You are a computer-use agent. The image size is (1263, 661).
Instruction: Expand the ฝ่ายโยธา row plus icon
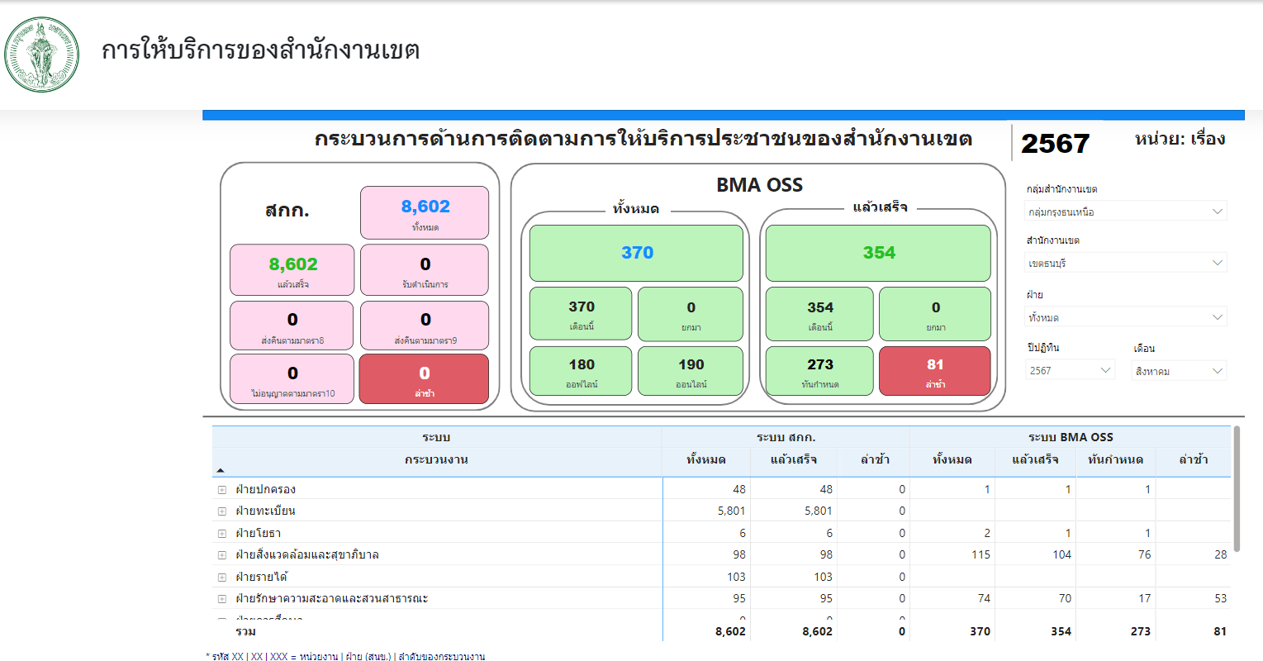[x=222, y=534]
